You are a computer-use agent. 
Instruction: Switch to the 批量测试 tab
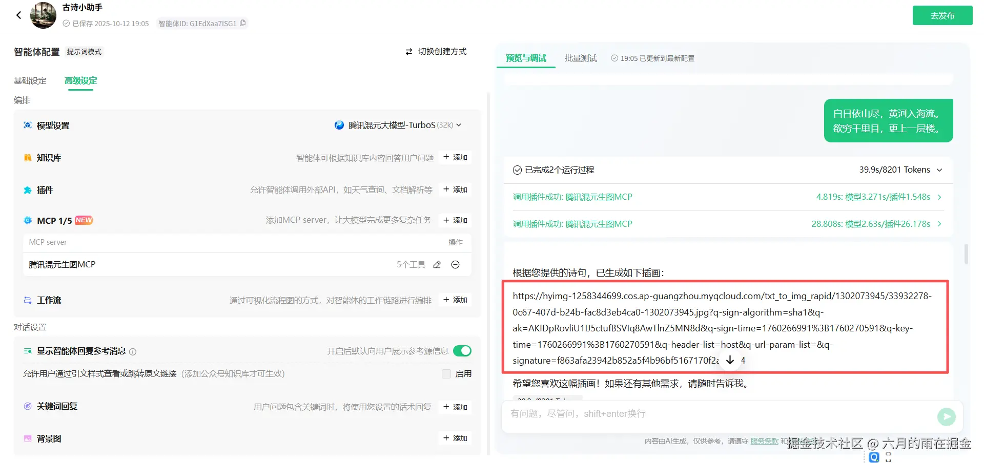[581, 58]
